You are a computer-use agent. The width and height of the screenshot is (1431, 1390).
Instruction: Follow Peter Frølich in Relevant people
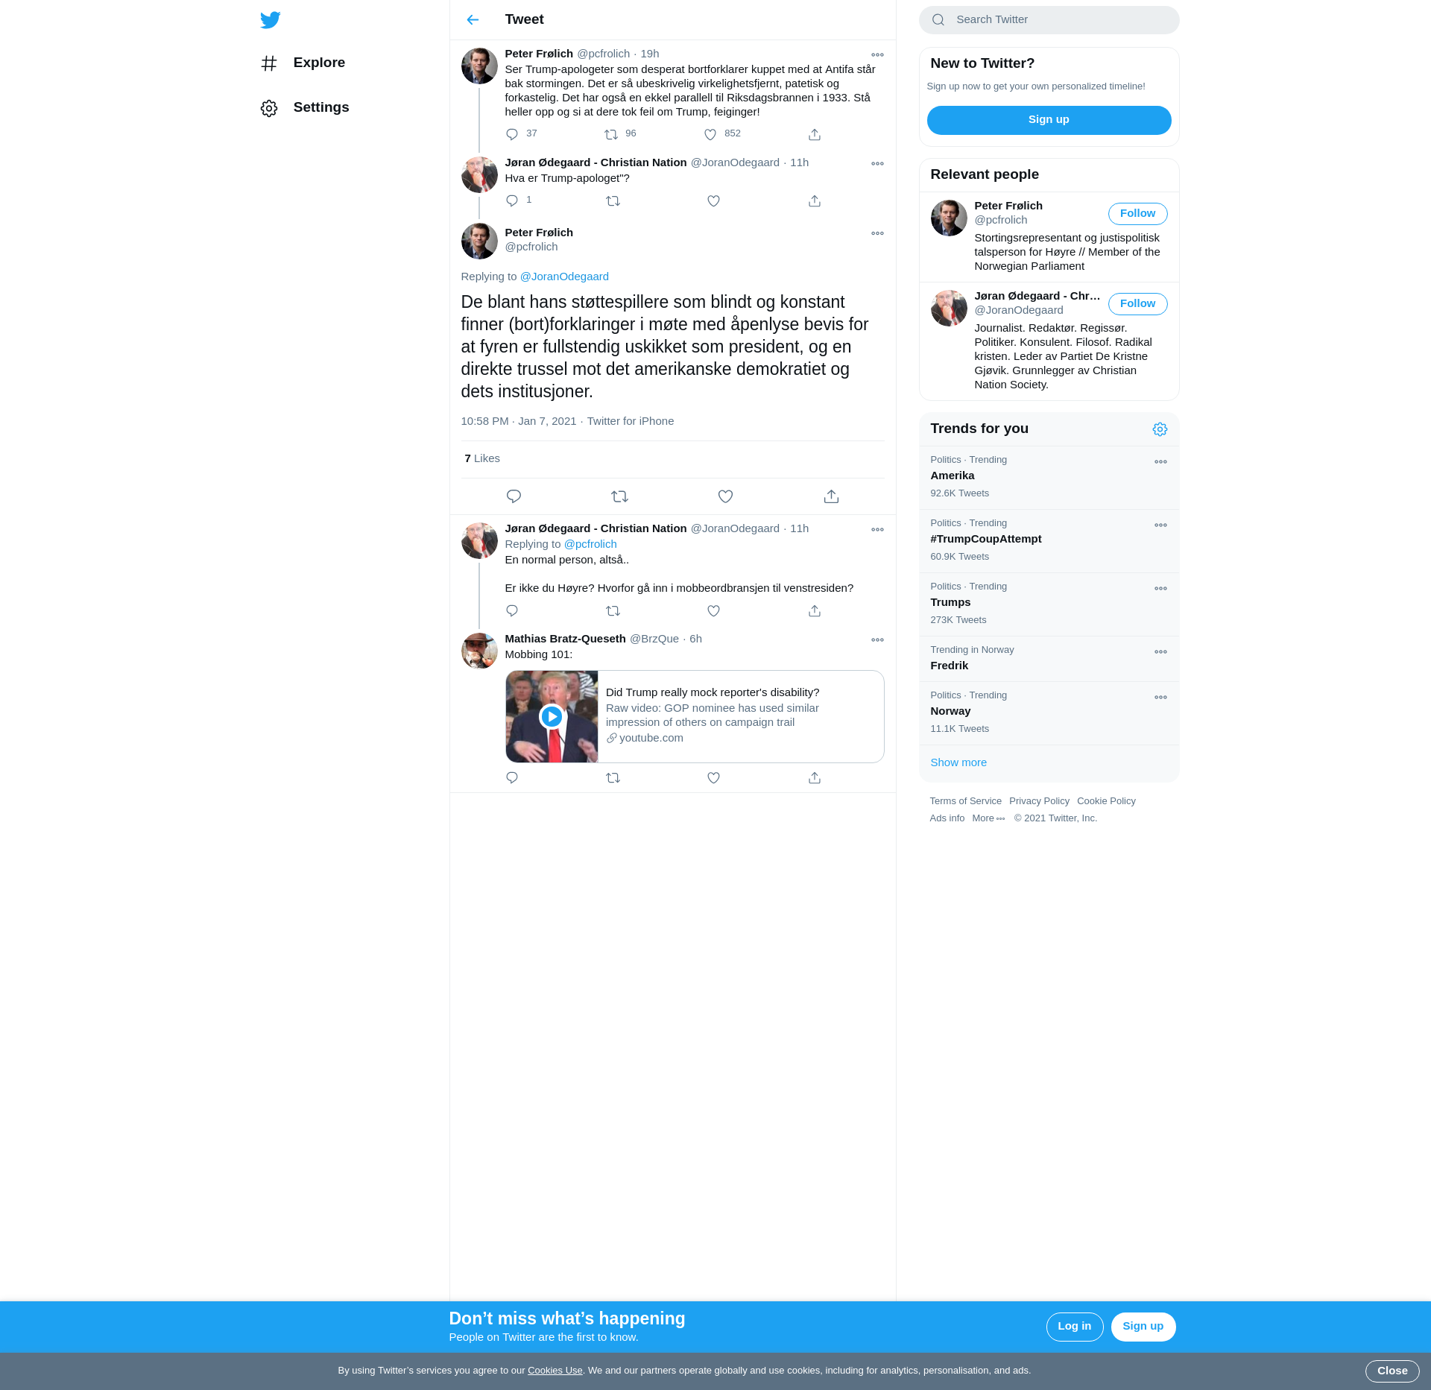1137,214
